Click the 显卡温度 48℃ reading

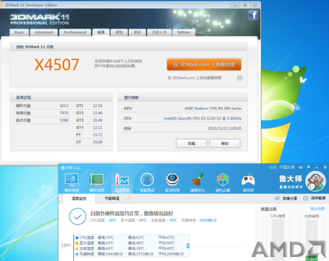tap(133, 220)
